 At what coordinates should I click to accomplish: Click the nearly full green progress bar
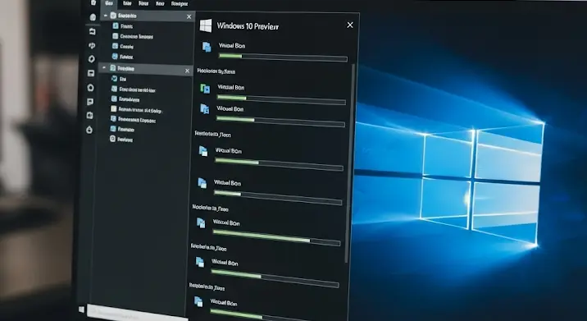coord(276,237)
